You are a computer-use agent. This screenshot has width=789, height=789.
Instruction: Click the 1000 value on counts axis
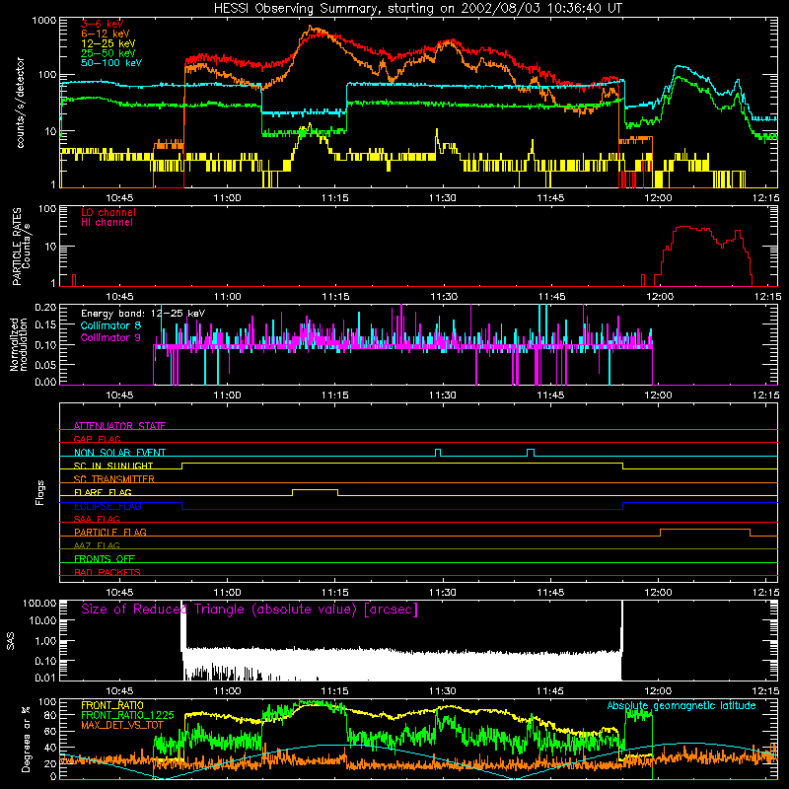pyautogui.click(x=44, y=21)
